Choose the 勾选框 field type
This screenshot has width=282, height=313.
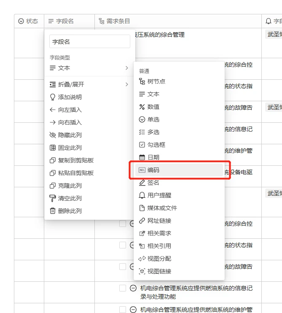pyautogui.click(x=179, y=145)
